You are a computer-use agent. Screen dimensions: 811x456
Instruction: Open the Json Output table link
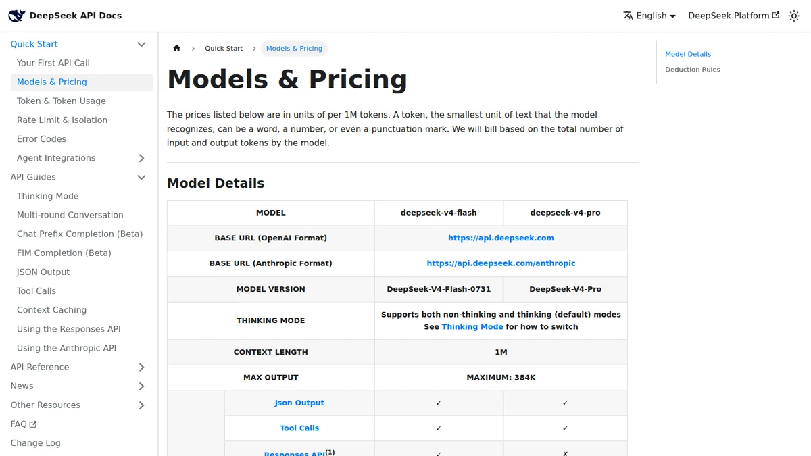tap(299, 403)
